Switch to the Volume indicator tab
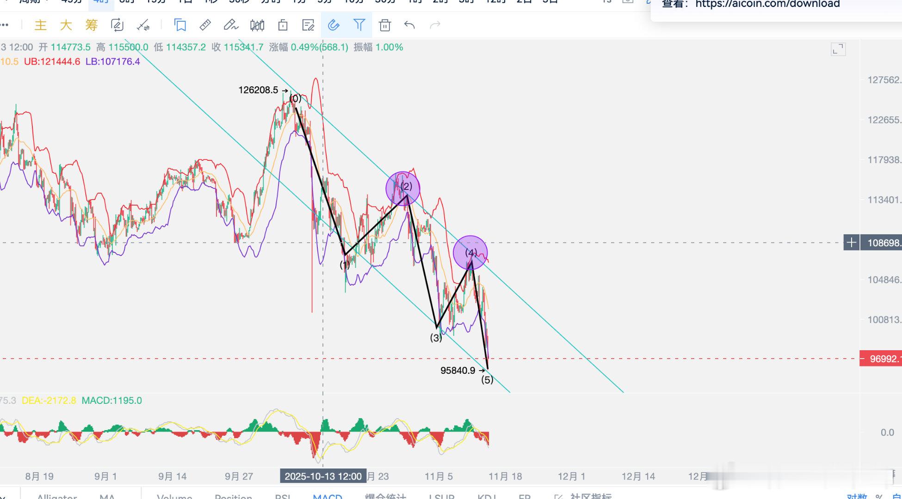Image resolution: width=902 pixels, height=499 pixels. (174, 496)
